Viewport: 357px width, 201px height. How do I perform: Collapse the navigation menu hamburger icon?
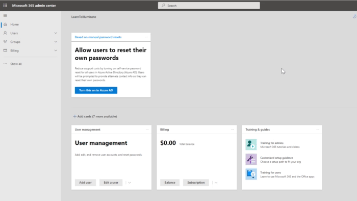tap(5, 15)
